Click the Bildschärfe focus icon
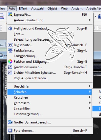 click(x=10, y=45)
